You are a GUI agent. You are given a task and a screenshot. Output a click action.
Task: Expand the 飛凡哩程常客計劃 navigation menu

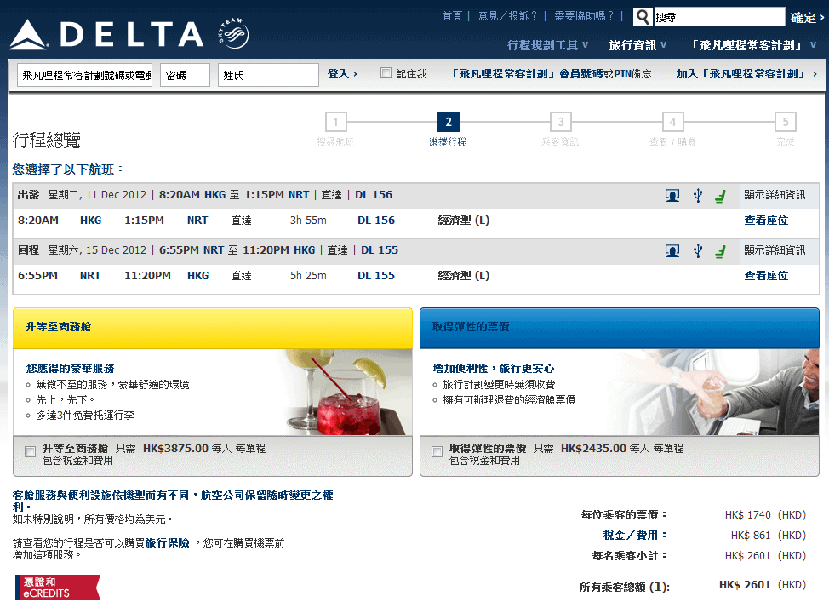coord(754,45)
